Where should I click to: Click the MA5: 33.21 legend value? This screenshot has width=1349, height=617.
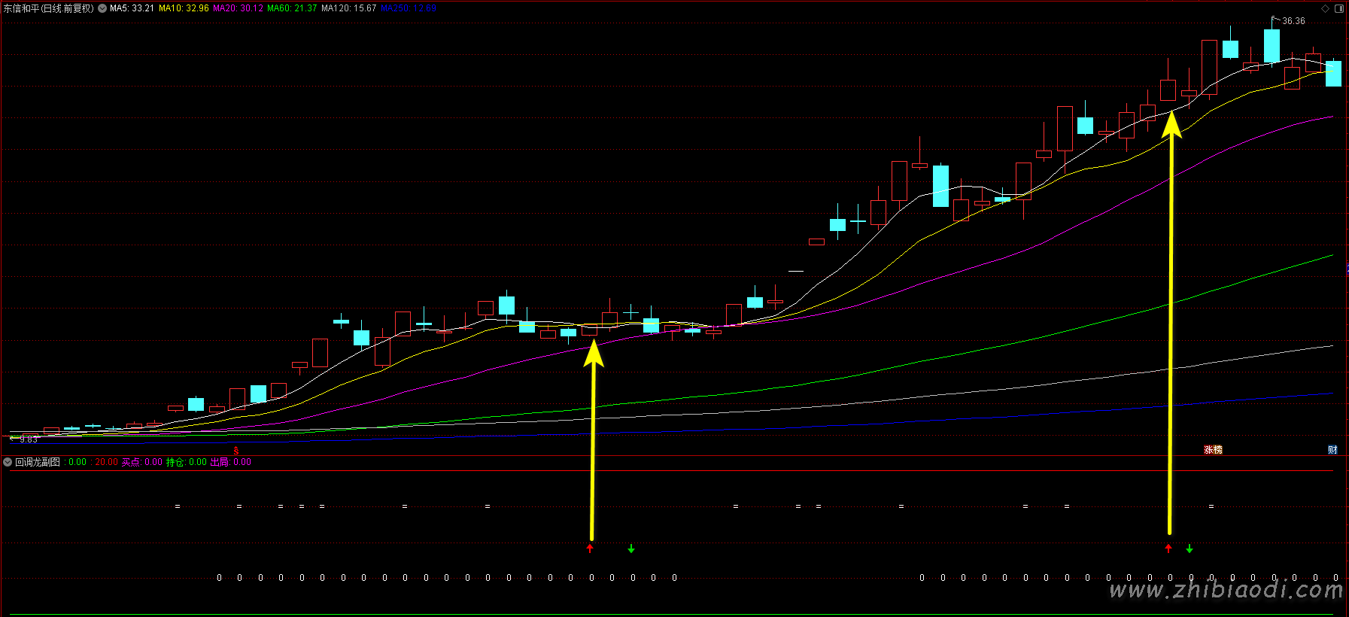pos(132,8)
